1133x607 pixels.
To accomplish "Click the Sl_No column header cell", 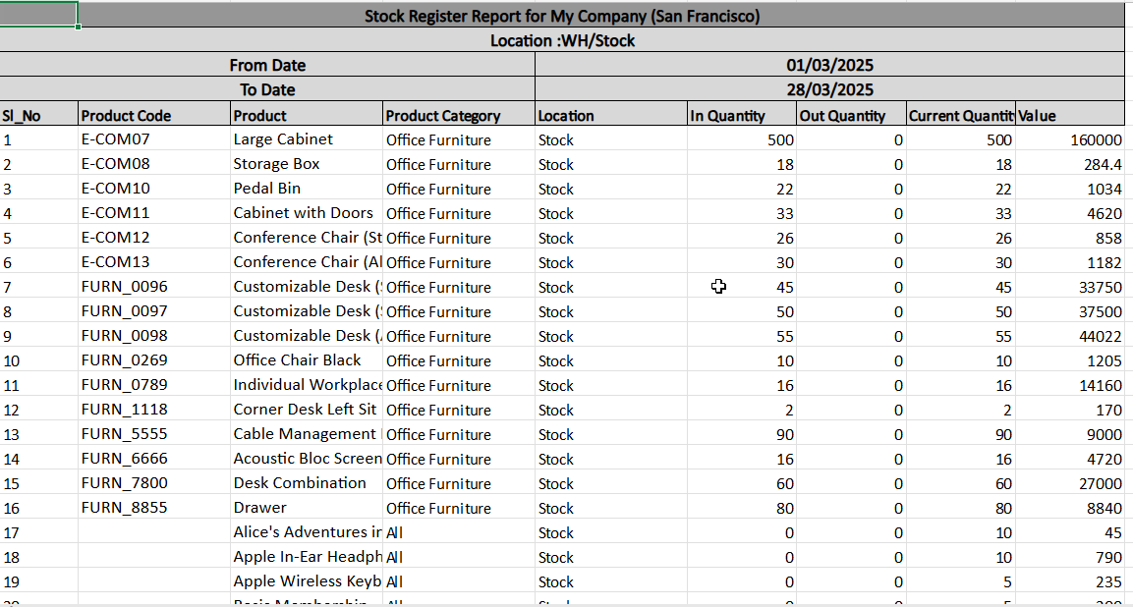I will (x=38, y=115).
